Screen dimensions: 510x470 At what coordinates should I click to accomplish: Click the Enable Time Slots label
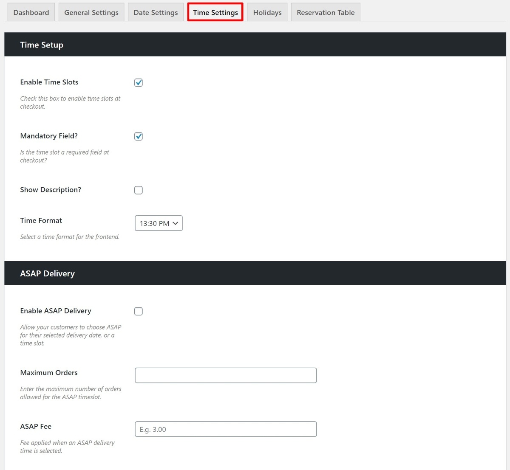click(x=49, y=82)
